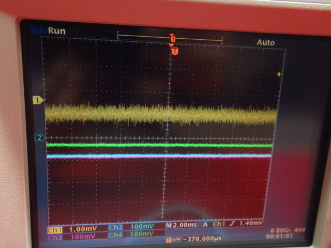
Task: Click the 00:01:01 time readout
Action: 279,236
